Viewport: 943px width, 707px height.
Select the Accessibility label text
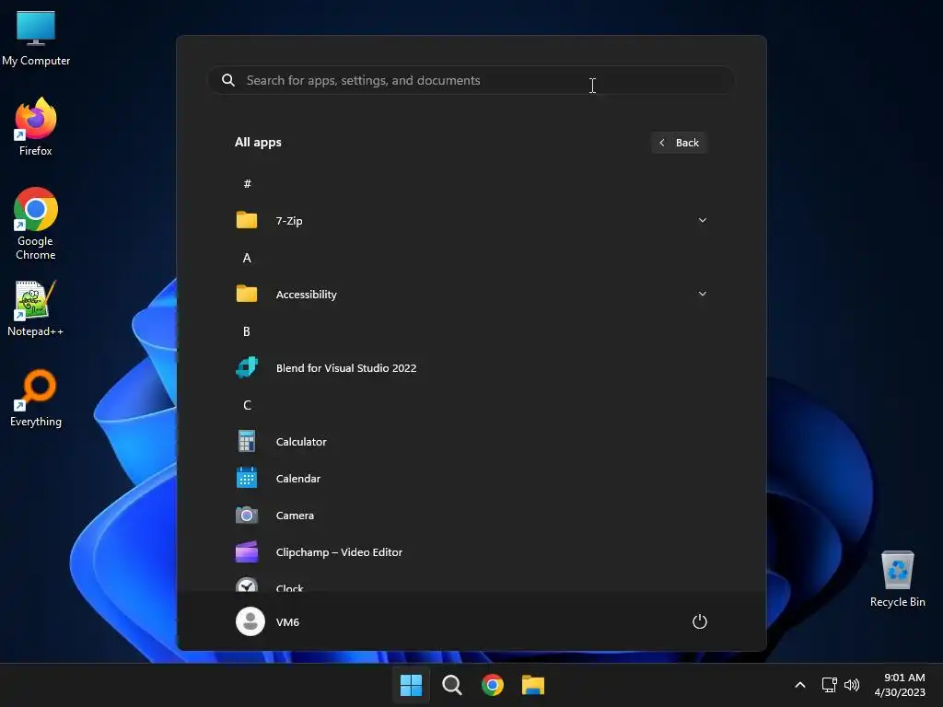[x=306, y=295]
